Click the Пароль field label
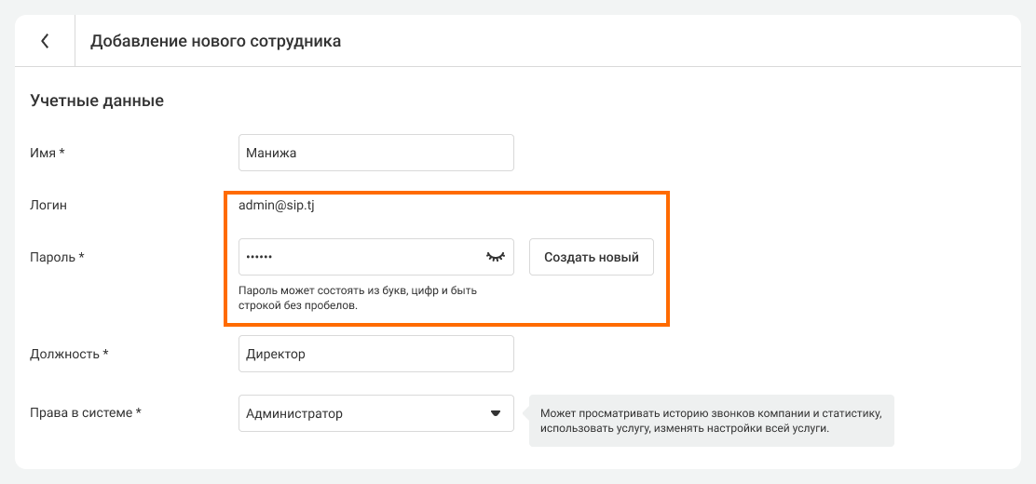This screenshot has height=484, width=1036. pyautogui.click(x=53, y=257)
